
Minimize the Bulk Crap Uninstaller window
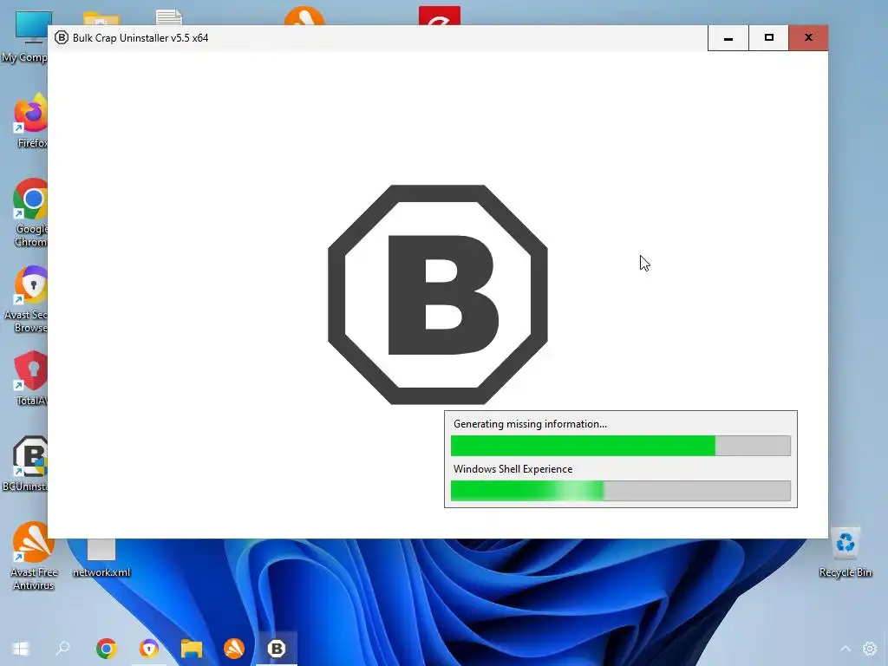click(728, 38)
